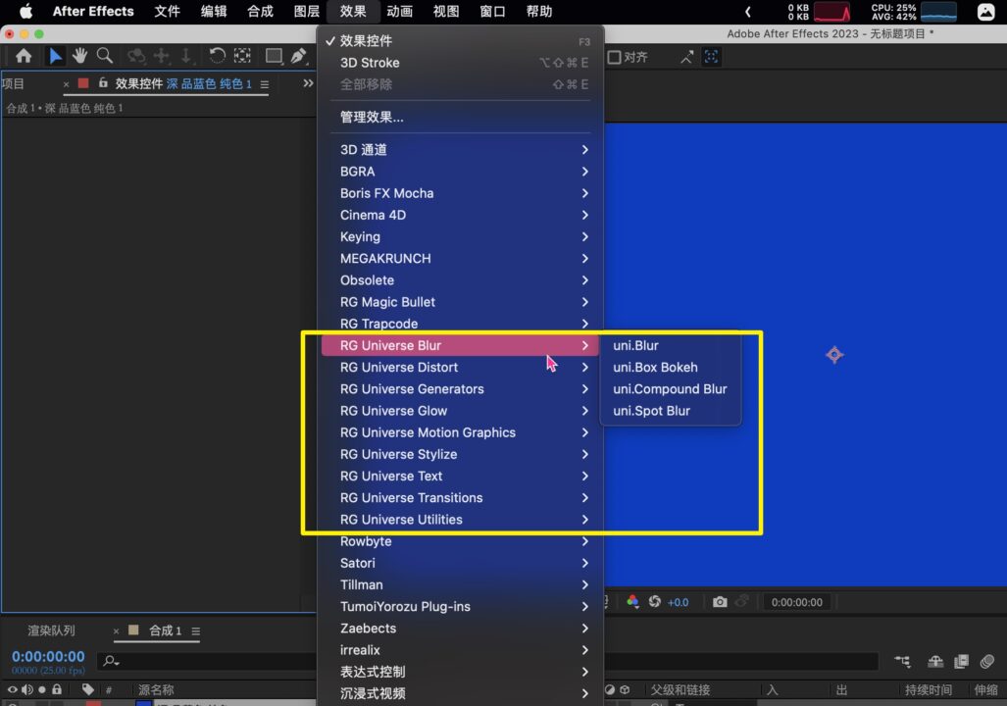Click 管理效果... menu entry
The image size is (1007, 706).
pyautogui.click(x=372, y=118)
